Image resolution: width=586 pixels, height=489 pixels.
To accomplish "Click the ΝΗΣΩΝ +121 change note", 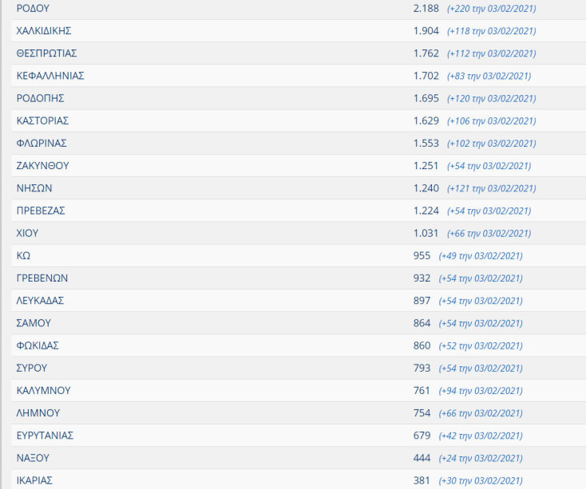I will 491,188.
